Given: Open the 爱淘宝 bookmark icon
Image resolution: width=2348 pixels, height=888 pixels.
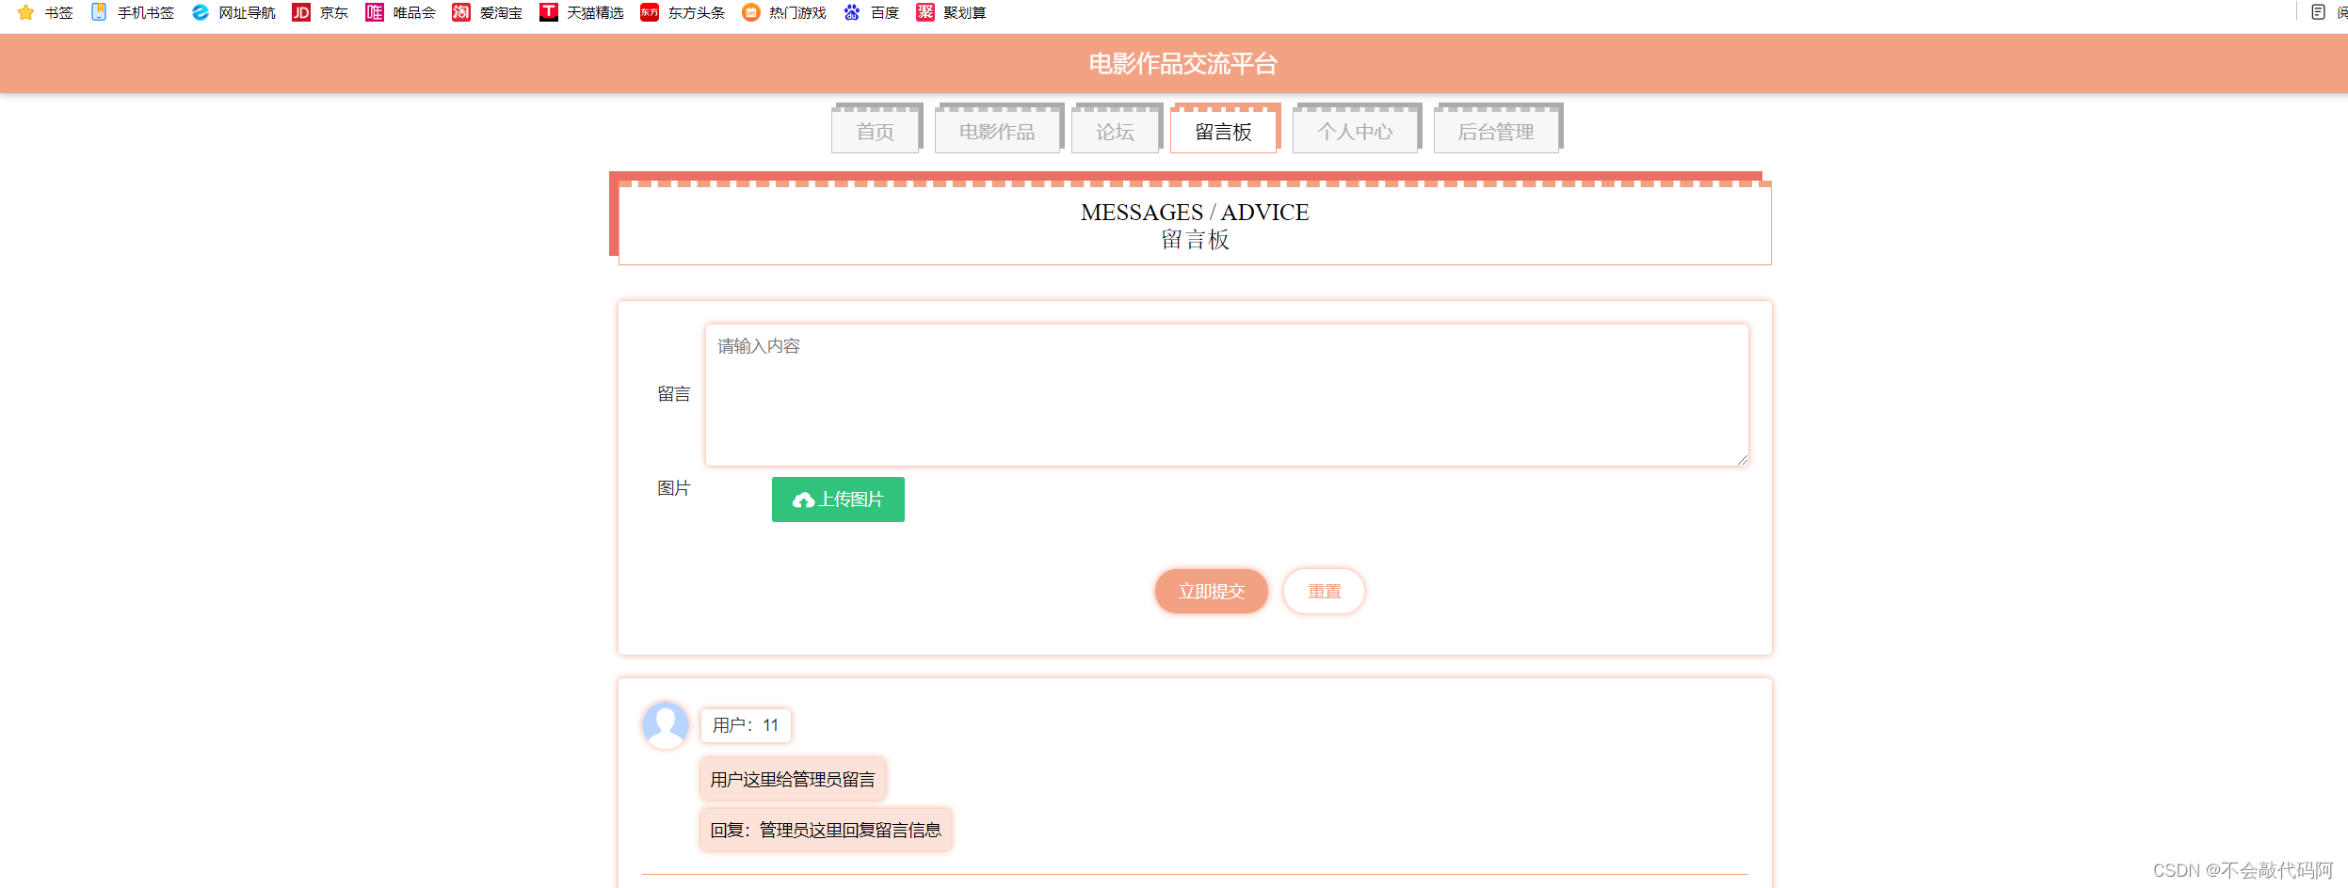Looking at the screenshot, I should (460, 12).
